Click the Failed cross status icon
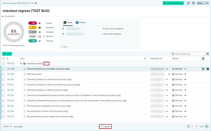 pyautogui.click(x=39, y=23)
